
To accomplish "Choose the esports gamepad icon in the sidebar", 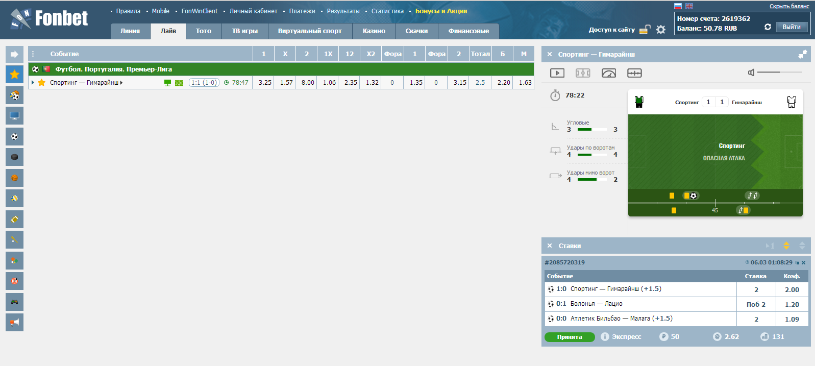I will pyautogui.click(x=14, y=302).
